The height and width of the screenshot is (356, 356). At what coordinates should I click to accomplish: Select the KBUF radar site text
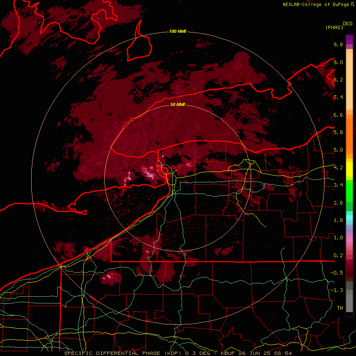[228, 353]
